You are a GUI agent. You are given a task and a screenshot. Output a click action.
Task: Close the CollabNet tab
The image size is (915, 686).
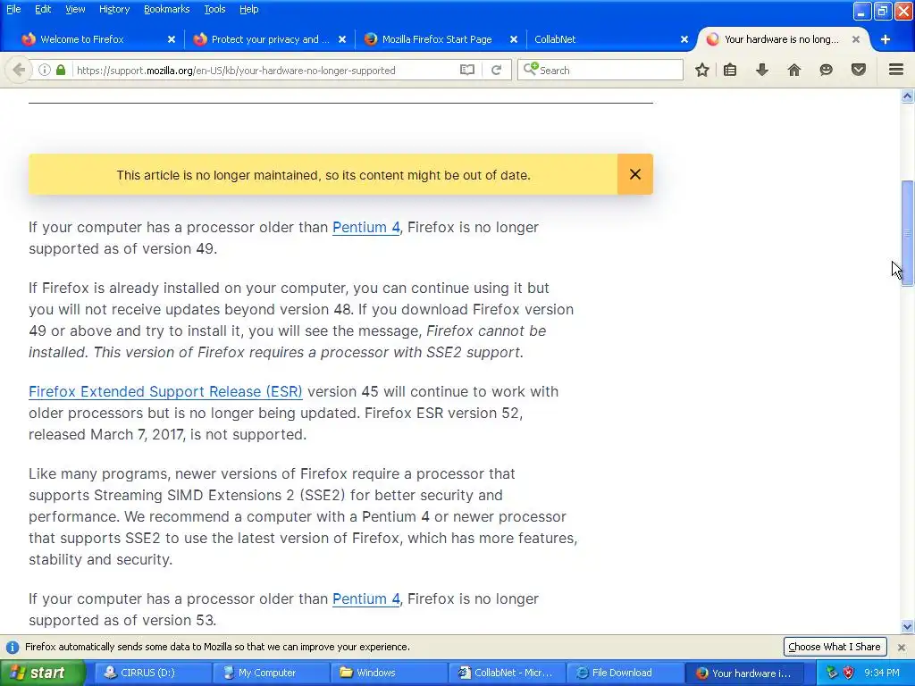(x=684, y=39)
